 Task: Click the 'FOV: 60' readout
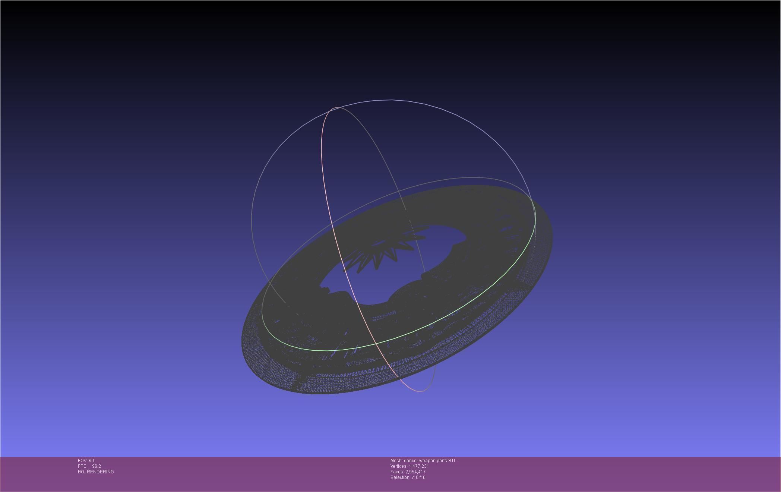point(86,461)
